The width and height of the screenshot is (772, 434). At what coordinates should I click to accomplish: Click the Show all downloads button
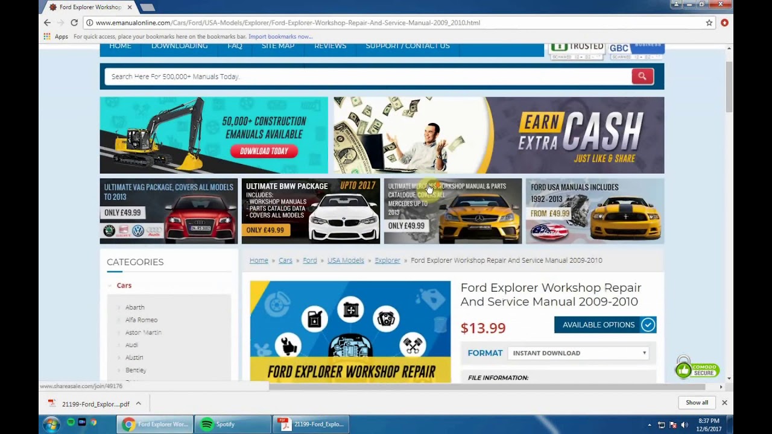tap(697, 403)
